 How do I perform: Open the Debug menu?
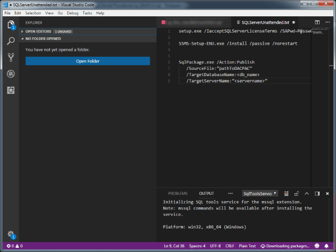click(x=72, y=13)
